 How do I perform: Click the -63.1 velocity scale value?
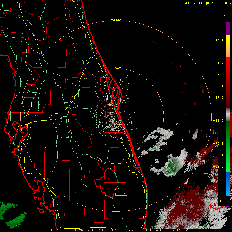click(x=218, y=155)
